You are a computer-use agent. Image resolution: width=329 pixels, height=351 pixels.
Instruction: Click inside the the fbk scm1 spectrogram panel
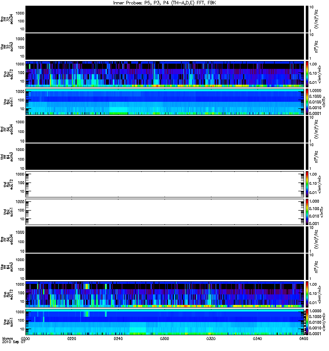click(165, 322)
